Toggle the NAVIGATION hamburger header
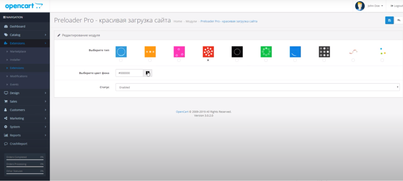The width and height of the screenshot is (403, 181). 13,17
